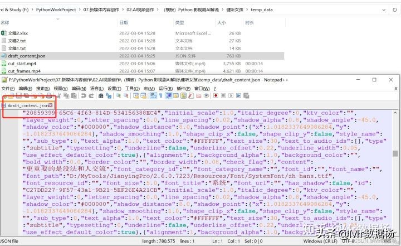Click the menu bar X close-document button
Image resolution: width=401 pixels, height=246 pixels.
point(396,88)
